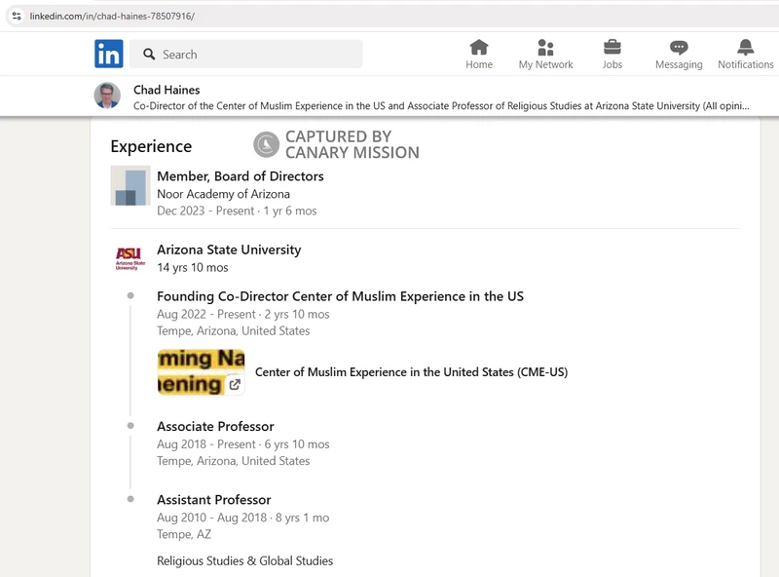Click Tempe, AZ location text
Viewport: 779px width, 577px height.
click(184, 534)
